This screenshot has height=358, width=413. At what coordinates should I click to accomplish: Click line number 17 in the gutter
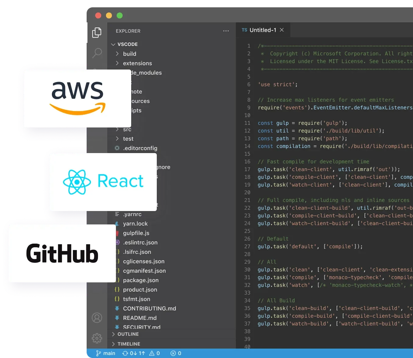(247, 169)
